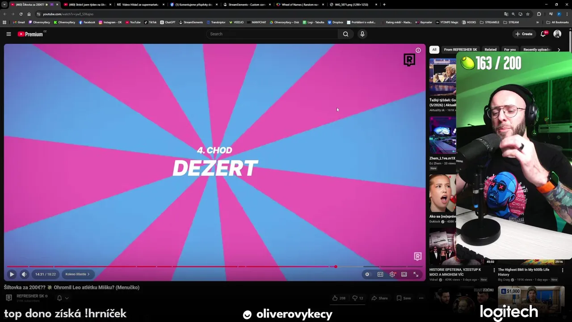Click the 14:31 / 18:22 time display
Viewport: 572px width, 322px height.
(46, 274)
